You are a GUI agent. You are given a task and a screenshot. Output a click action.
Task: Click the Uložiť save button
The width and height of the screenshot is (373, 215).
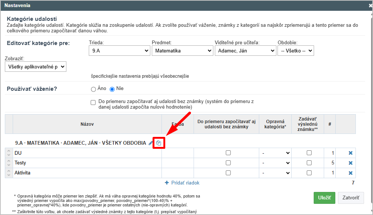(x=324, y=198)
